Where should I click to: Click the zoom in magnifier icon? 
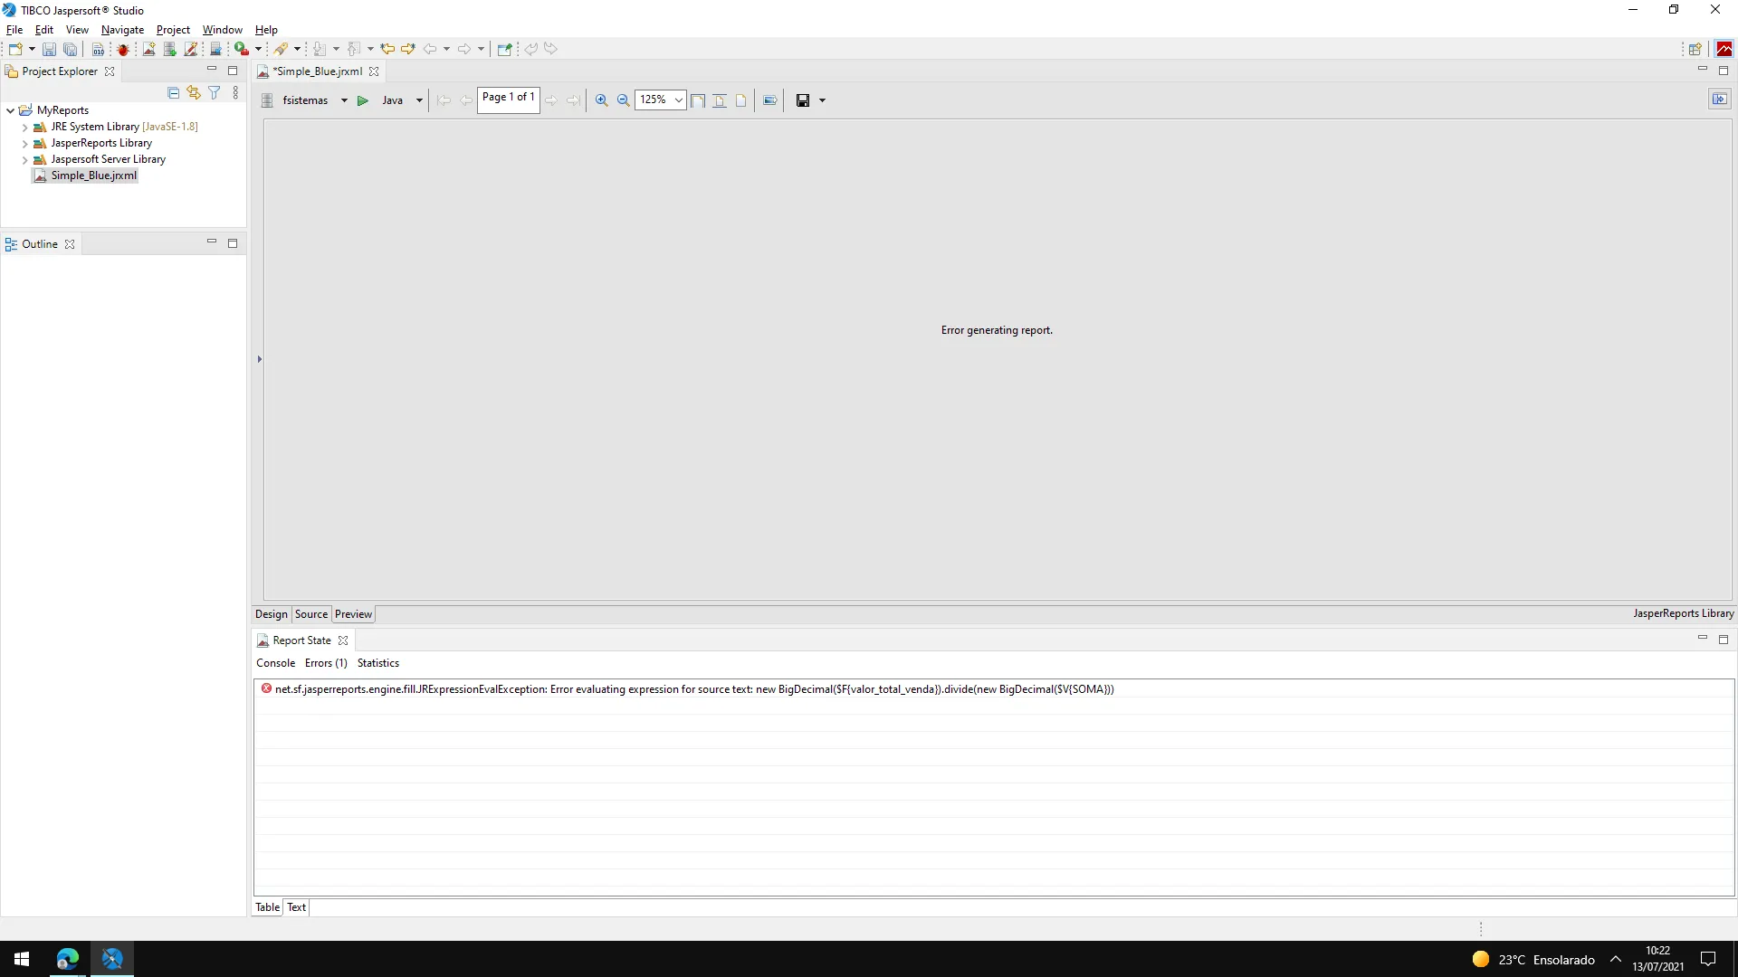click(x=601, y=100)
